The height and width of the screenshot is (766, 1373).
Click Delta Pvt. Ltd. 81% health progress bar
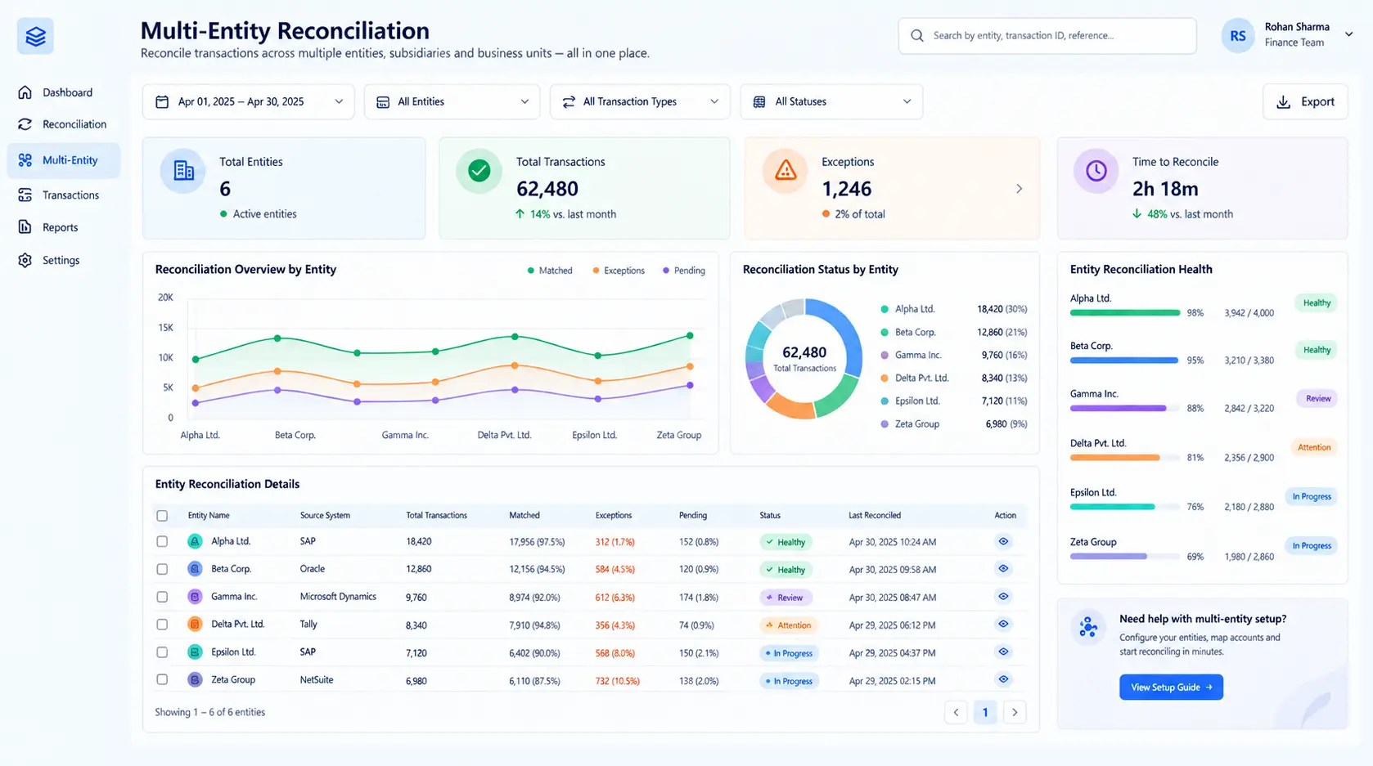[1125, 458]
